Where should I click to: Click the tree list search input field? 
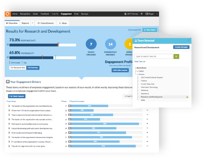click(x=154, y=56)
